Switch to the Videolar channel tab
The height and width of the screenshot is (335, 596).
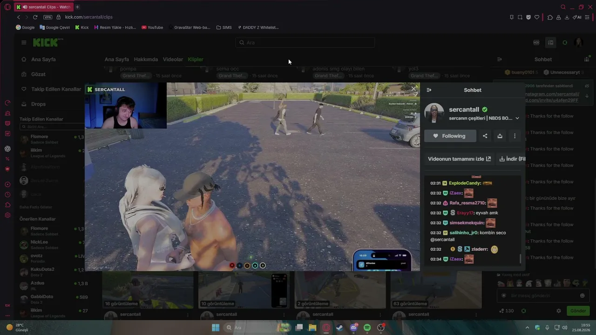(x=173, y=60)
